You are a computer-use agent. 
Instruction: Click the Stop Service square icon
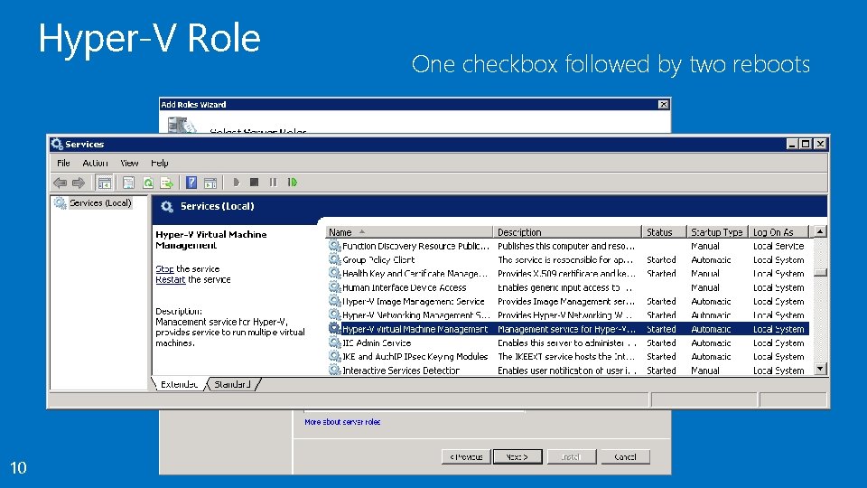coord(255,182)
